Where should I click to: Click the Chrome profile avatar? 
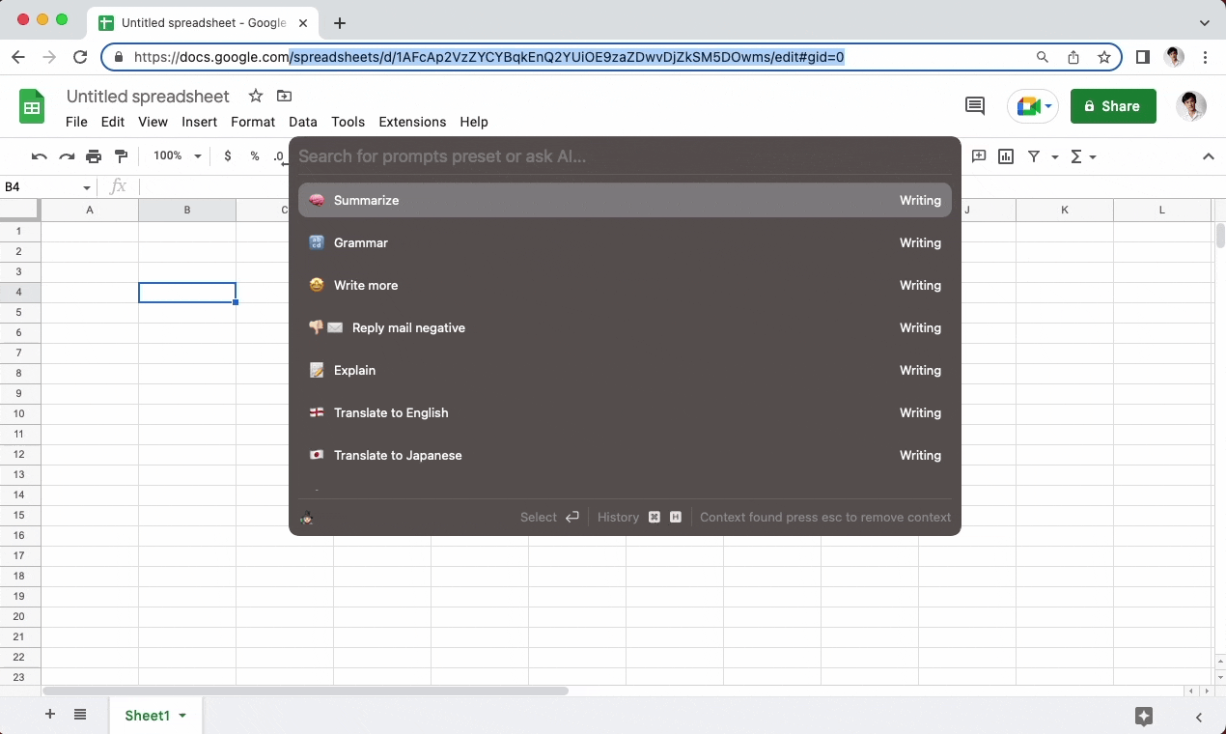1174,57
